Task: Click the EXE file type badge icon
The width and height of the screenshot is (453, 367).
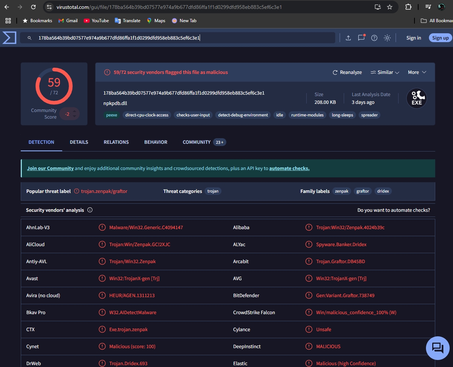Action: click(416, 98)
